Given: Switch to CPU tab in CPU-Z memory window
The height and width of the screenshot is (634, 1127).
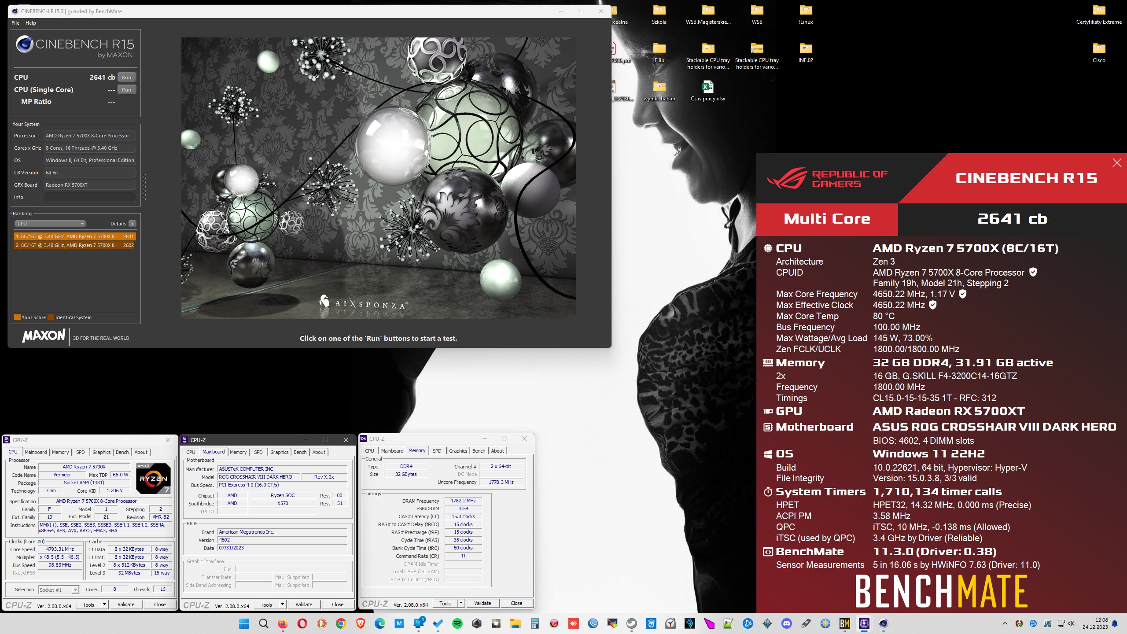Looking at the screenshot, I should [x=369, y=451].
